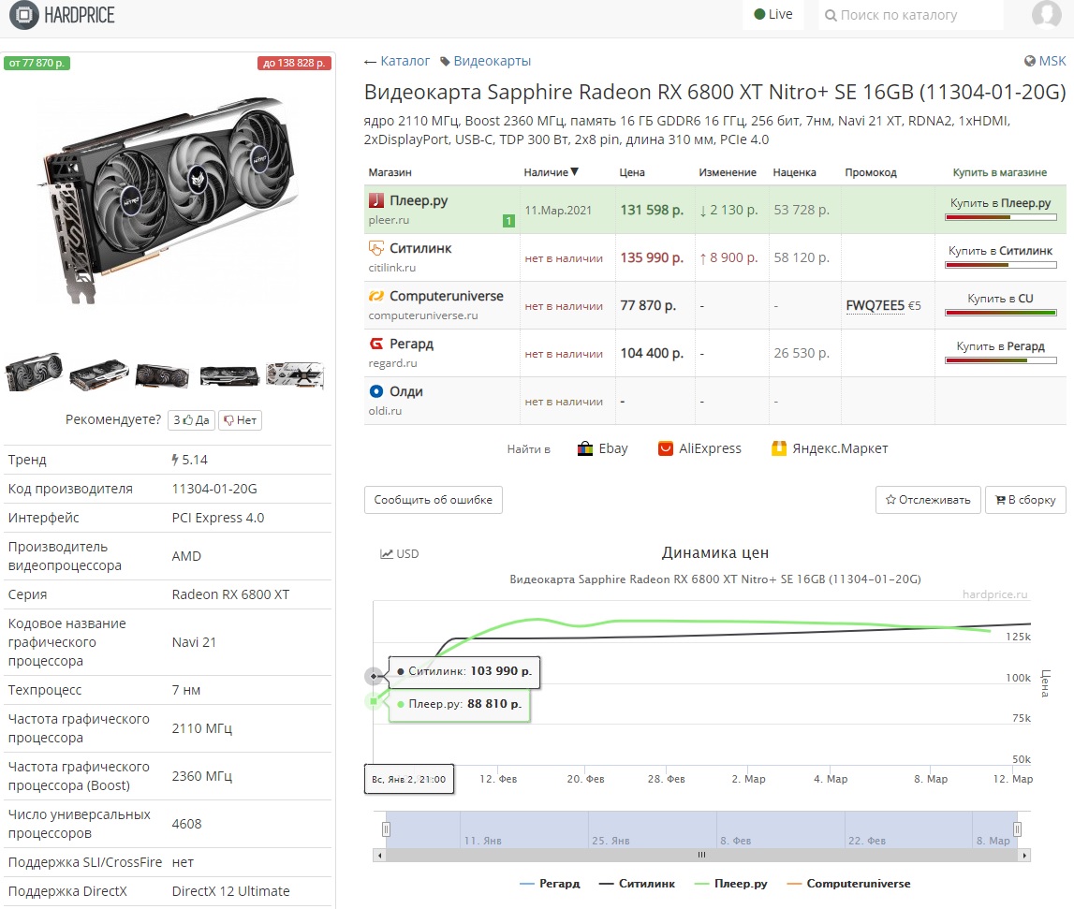Click the Олди store icon
This screenshot has height=909, width=1074.
376,391
